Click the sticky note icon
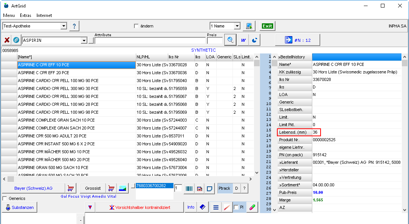409x224 pixels. pyautogui.click(x=210, y=189)
